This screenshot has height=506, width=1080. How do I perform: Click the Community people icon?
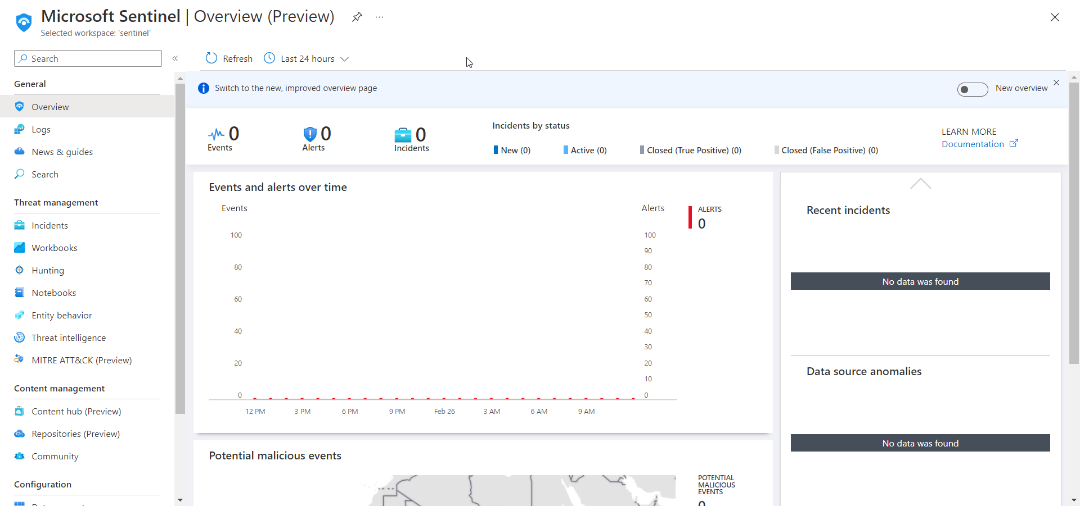(20, 455)
